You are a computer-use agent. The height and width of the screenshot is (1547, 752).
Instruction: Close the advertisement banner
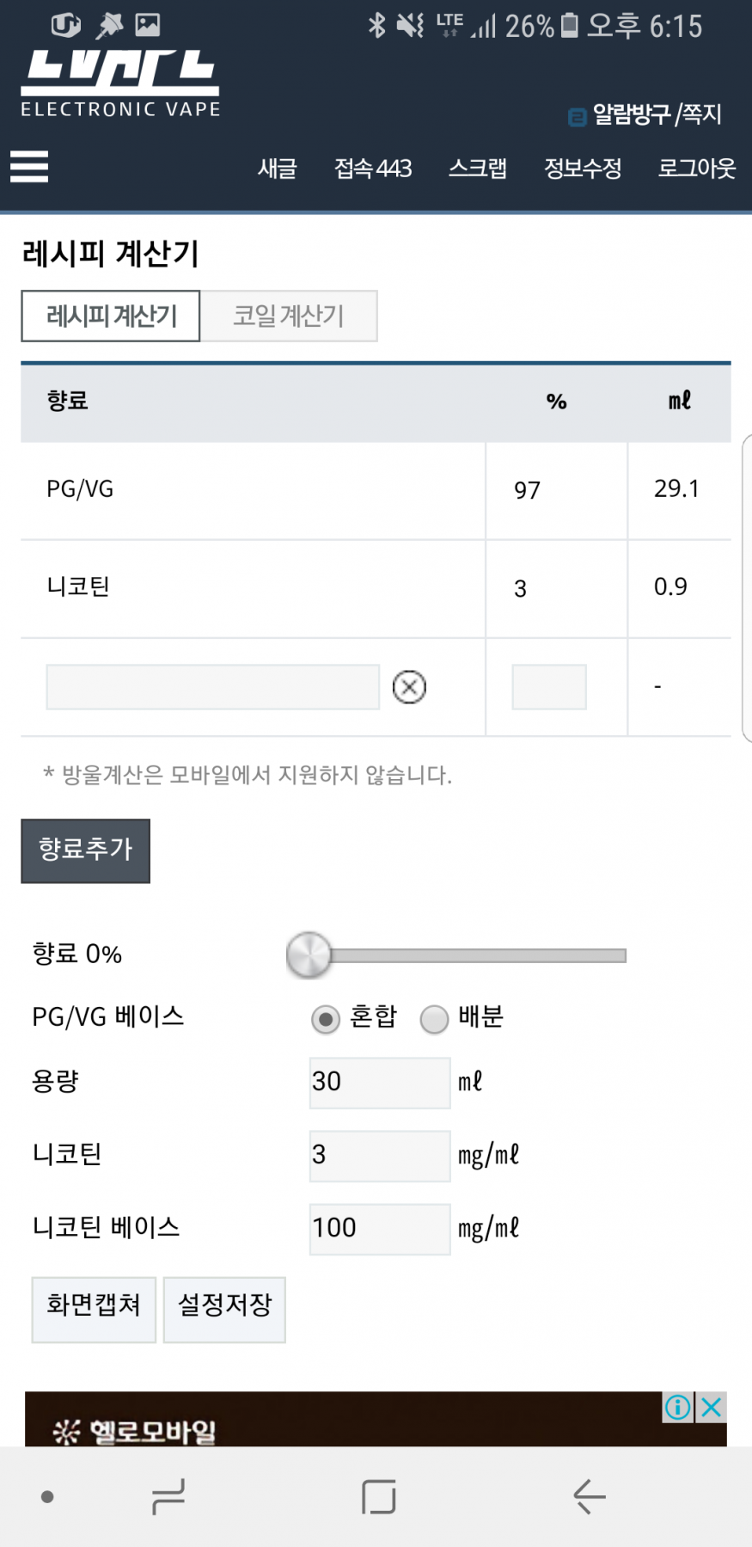click(x=712, y=1408)
